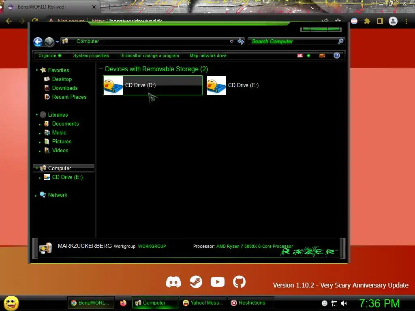Expand the Music library node
Screen dimensions: 415x311
(40, 133)
